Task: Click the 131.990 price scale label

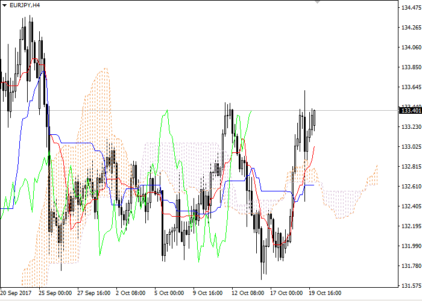Action: (x=411, y=246)
